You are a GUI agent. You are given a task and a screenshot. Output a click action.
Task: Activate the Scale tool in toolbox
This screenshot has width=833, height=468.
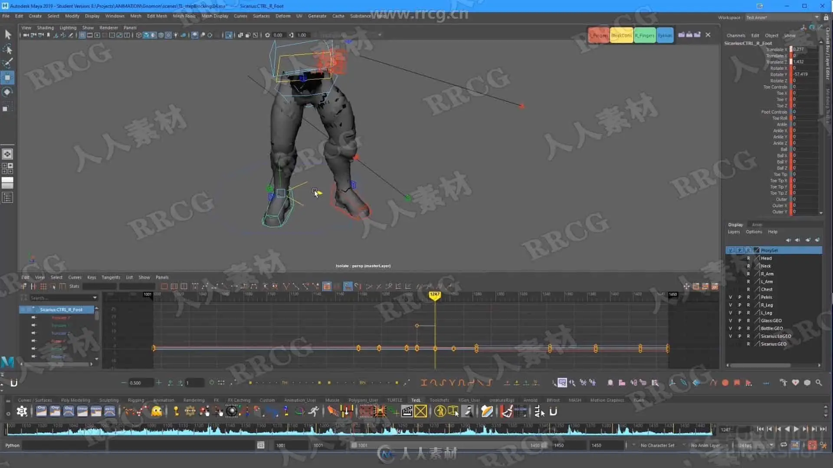[x=8, y=107]
